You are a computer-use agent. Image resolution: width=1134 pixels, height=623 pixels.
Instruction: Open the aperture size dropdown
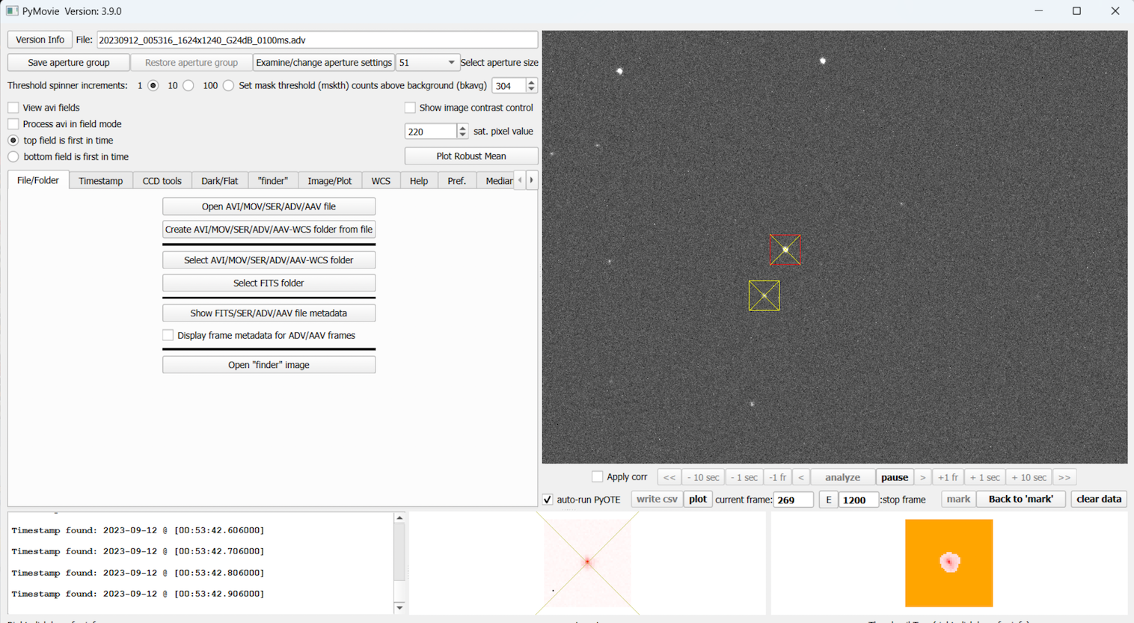(x=427, y=63)
